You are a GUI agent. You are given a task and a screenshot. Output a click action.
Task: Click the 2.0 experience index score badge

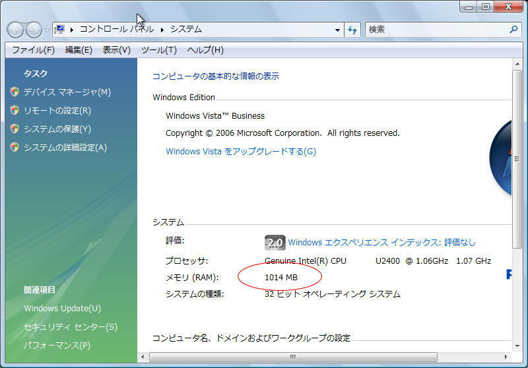[275, 243]
